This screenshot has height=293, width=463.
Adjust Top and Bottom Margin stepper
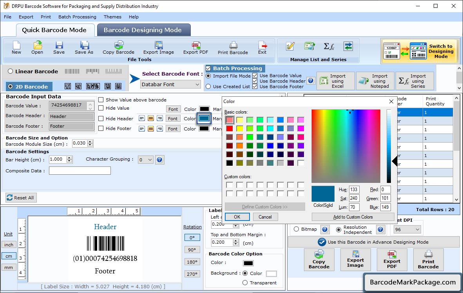(x=236, y=242)
